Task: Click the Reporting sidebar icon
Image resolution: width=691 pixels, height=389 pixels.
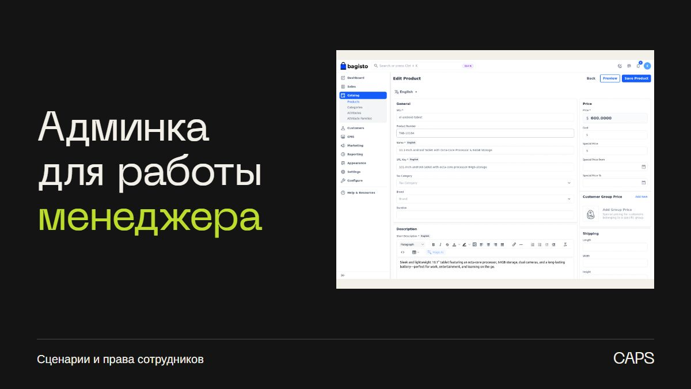Action: click(x=343, y=154)
